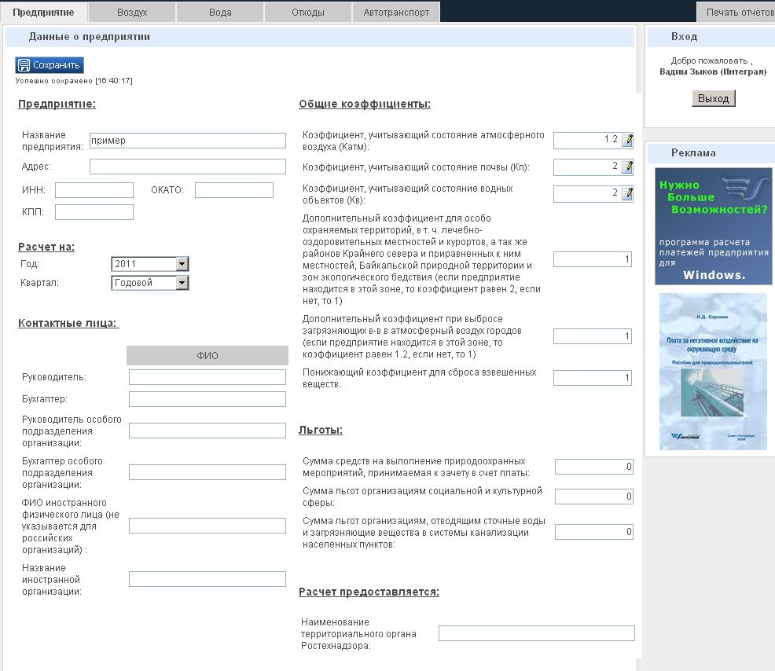Click the edit icon beside soil coefficient Кп
The height and width of the screenshot is (671, 775).
pos(626,167)
